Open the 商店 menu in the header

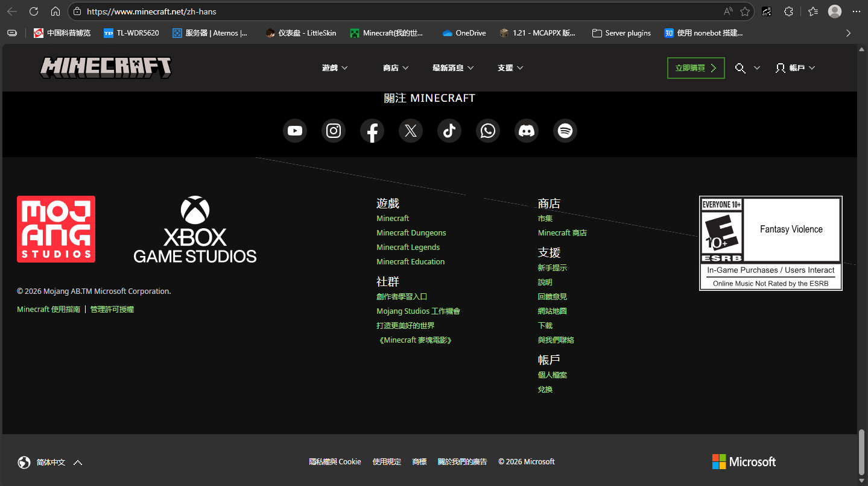pos(396,68)
